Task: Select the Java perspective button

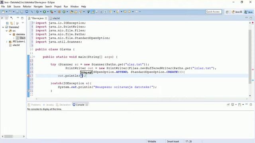Action: pyautogui.click(x=249, y=12)
